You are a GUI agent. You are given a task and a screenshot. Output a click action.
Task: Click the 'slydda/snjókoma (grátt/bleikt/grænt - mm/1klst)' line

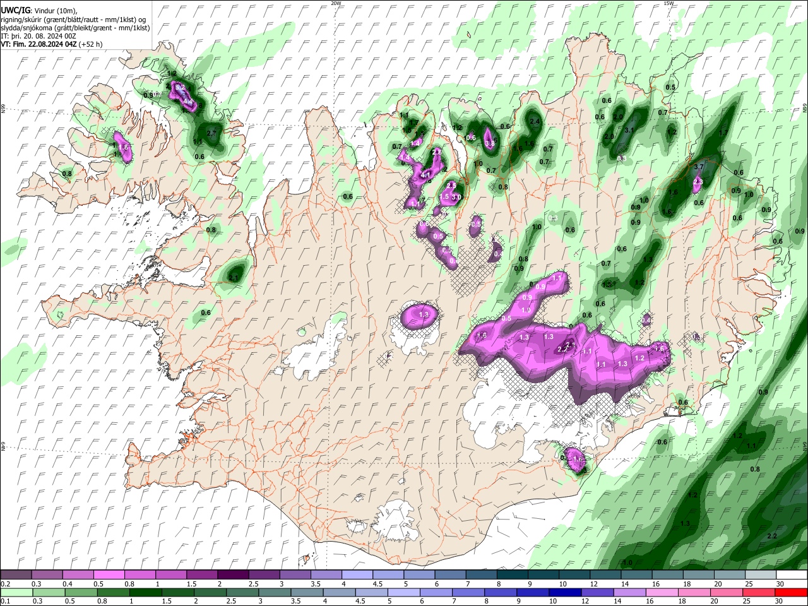[75, 28]
